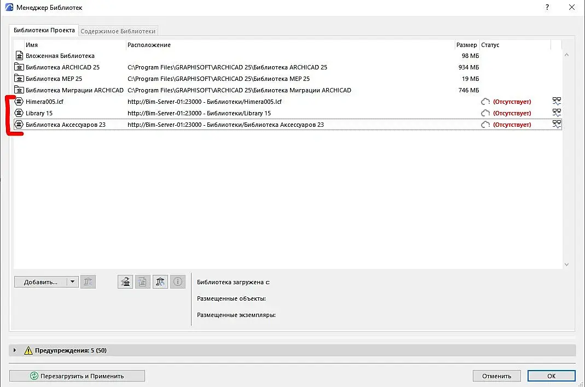Screen dimensions: 585x387
Task: Click the yellow warning triangle icon
Action: click(x=28, y=350)
